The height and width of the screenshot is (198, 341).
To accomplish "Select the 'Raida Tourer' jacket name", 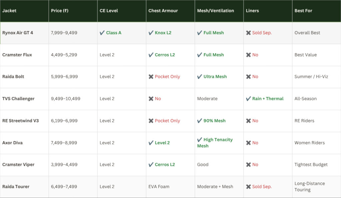I will click(x=16, y=186).
